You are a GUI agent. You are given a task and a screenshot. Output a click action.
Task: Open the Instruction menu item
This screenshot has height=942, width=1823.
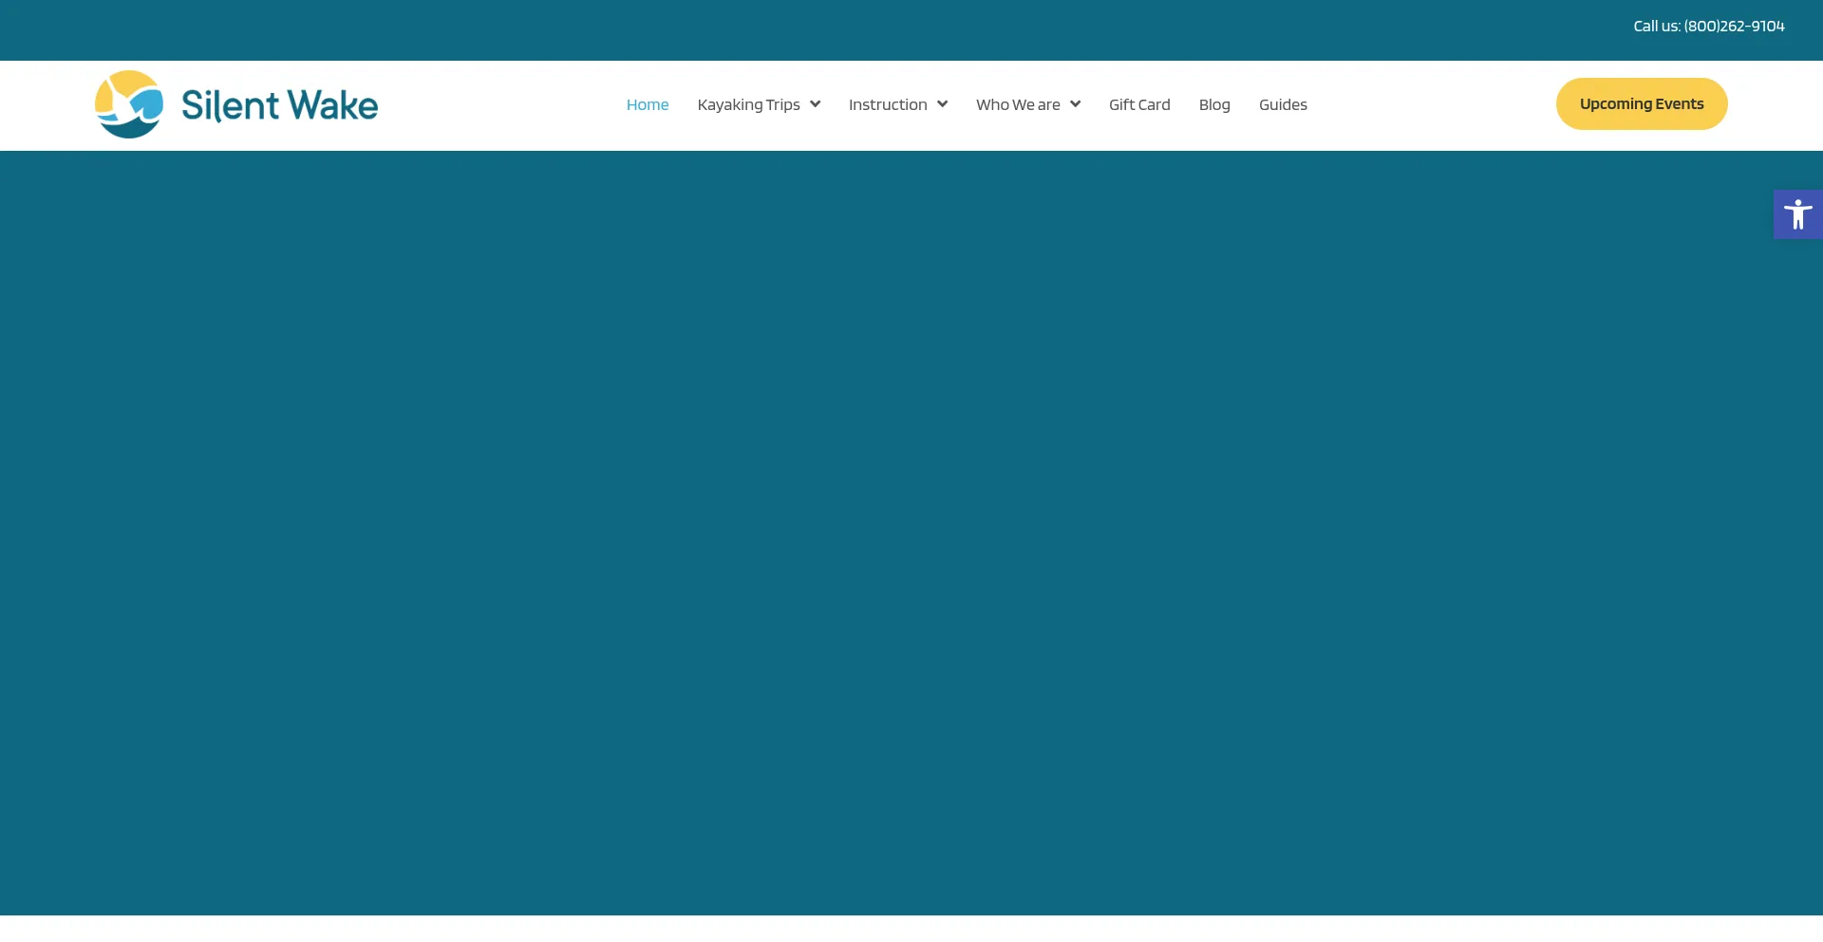point(887,104)
